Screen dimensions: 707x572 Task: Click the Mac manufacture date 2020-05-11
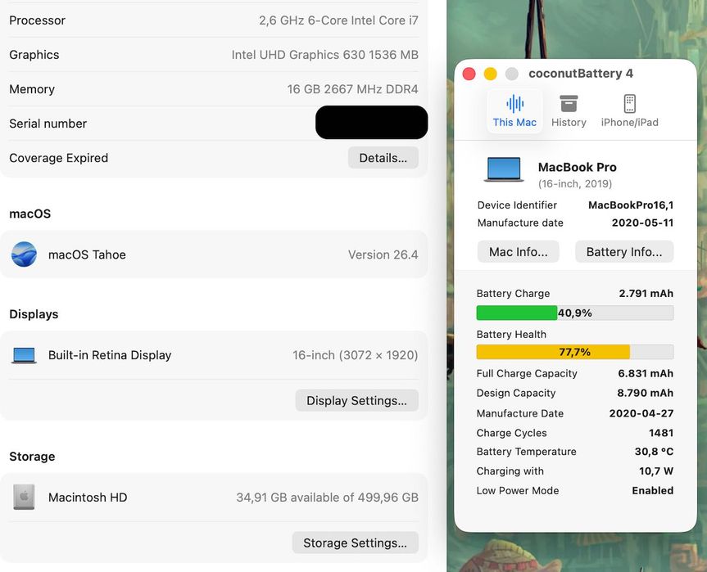pyautogui.click(x=642, y=223)
